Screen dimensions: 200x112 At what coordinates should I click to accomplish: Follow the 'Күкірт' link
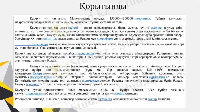37,73
